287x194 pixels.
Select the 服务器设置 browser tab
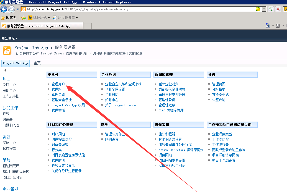(x=42, y=26)
